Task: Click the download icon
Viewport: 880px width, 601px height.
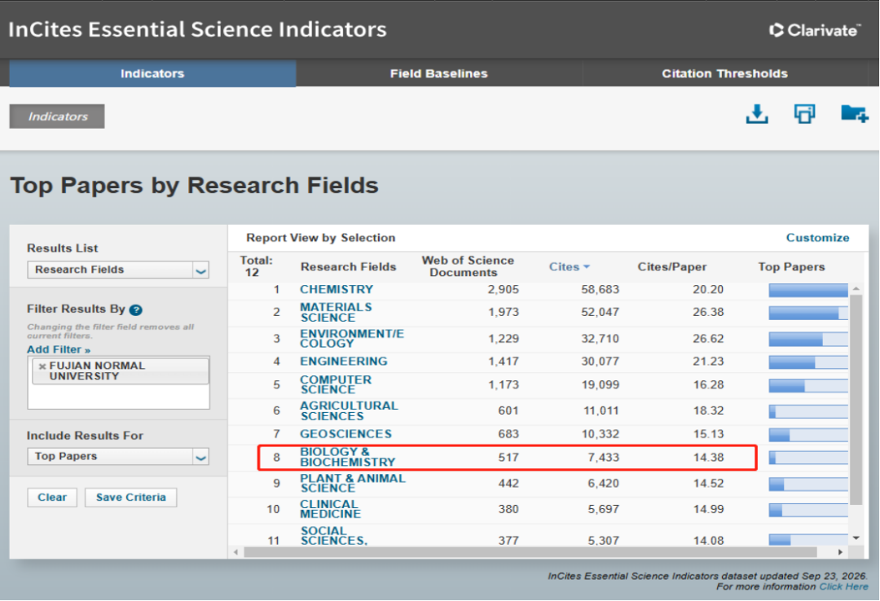Action: (756, 114)
